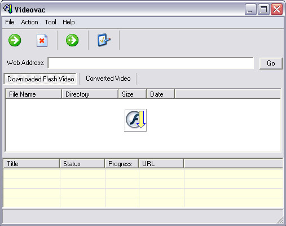286x226 pixels.
Task: Switch to Downloaded Flash Video tab
Action: coord(41,79)
